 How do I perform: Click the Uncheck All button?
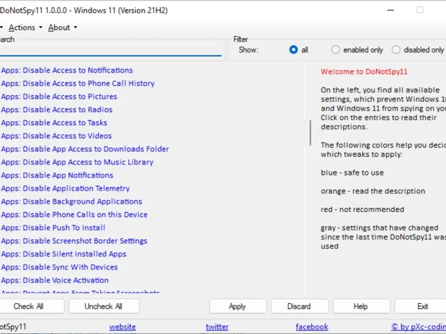tap(104, 306)
